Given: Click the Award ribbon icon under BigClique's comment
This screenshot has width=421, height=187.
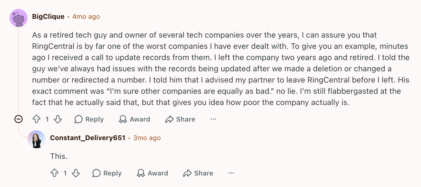Looking at the screenshot, I should click(x=123, y=119).
